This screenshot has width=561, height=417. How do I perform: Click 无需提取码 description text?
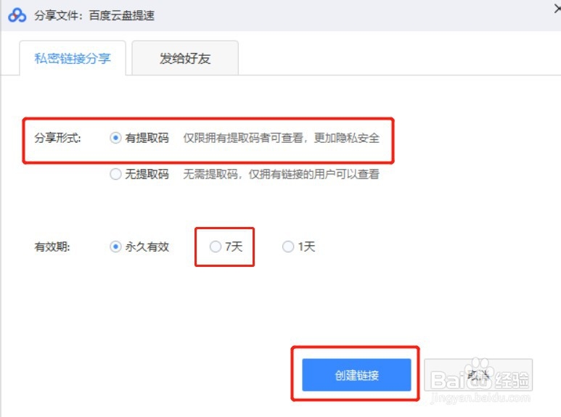point(210,174)
